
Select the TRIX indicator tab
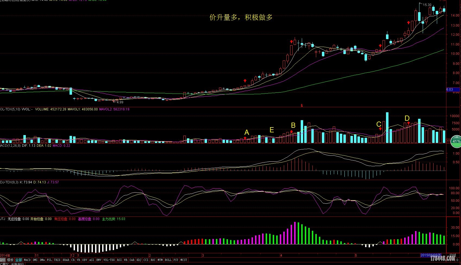(x=57, y=260)
